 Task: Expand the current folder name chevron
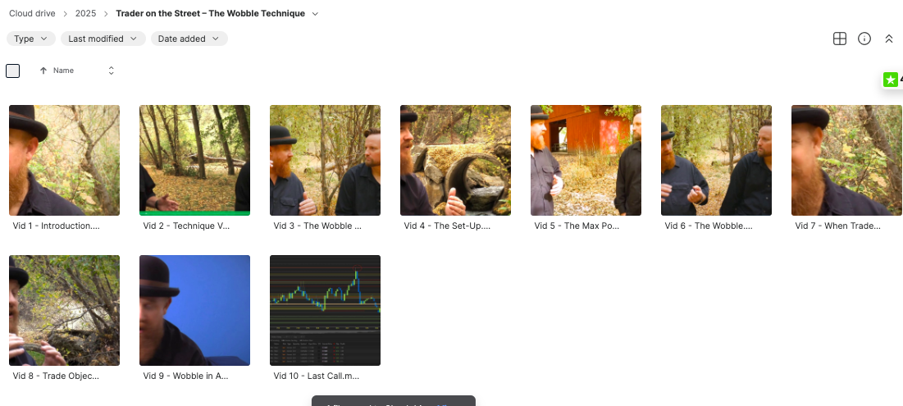click(315, 14)
